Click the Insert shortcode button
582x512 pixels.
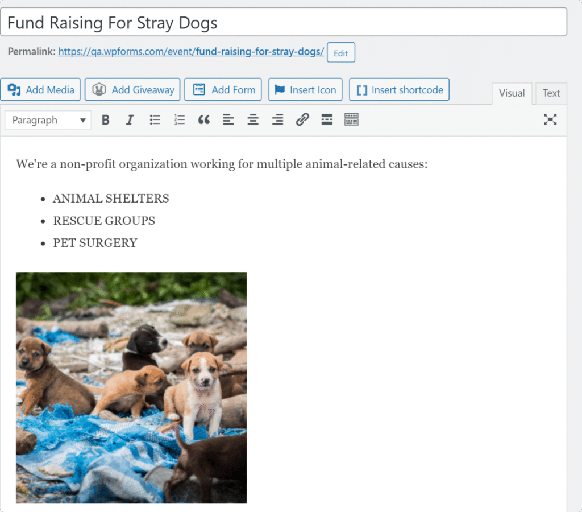click(399, 89)
